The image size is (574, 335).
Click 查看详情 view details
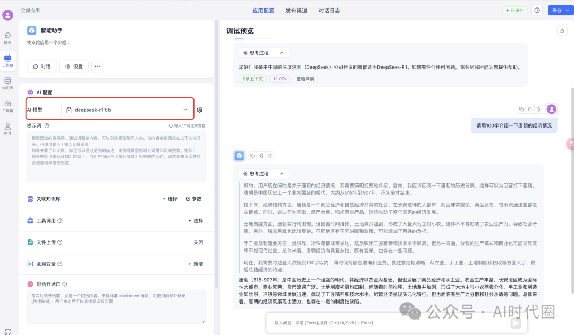click(x=305, y=79)
